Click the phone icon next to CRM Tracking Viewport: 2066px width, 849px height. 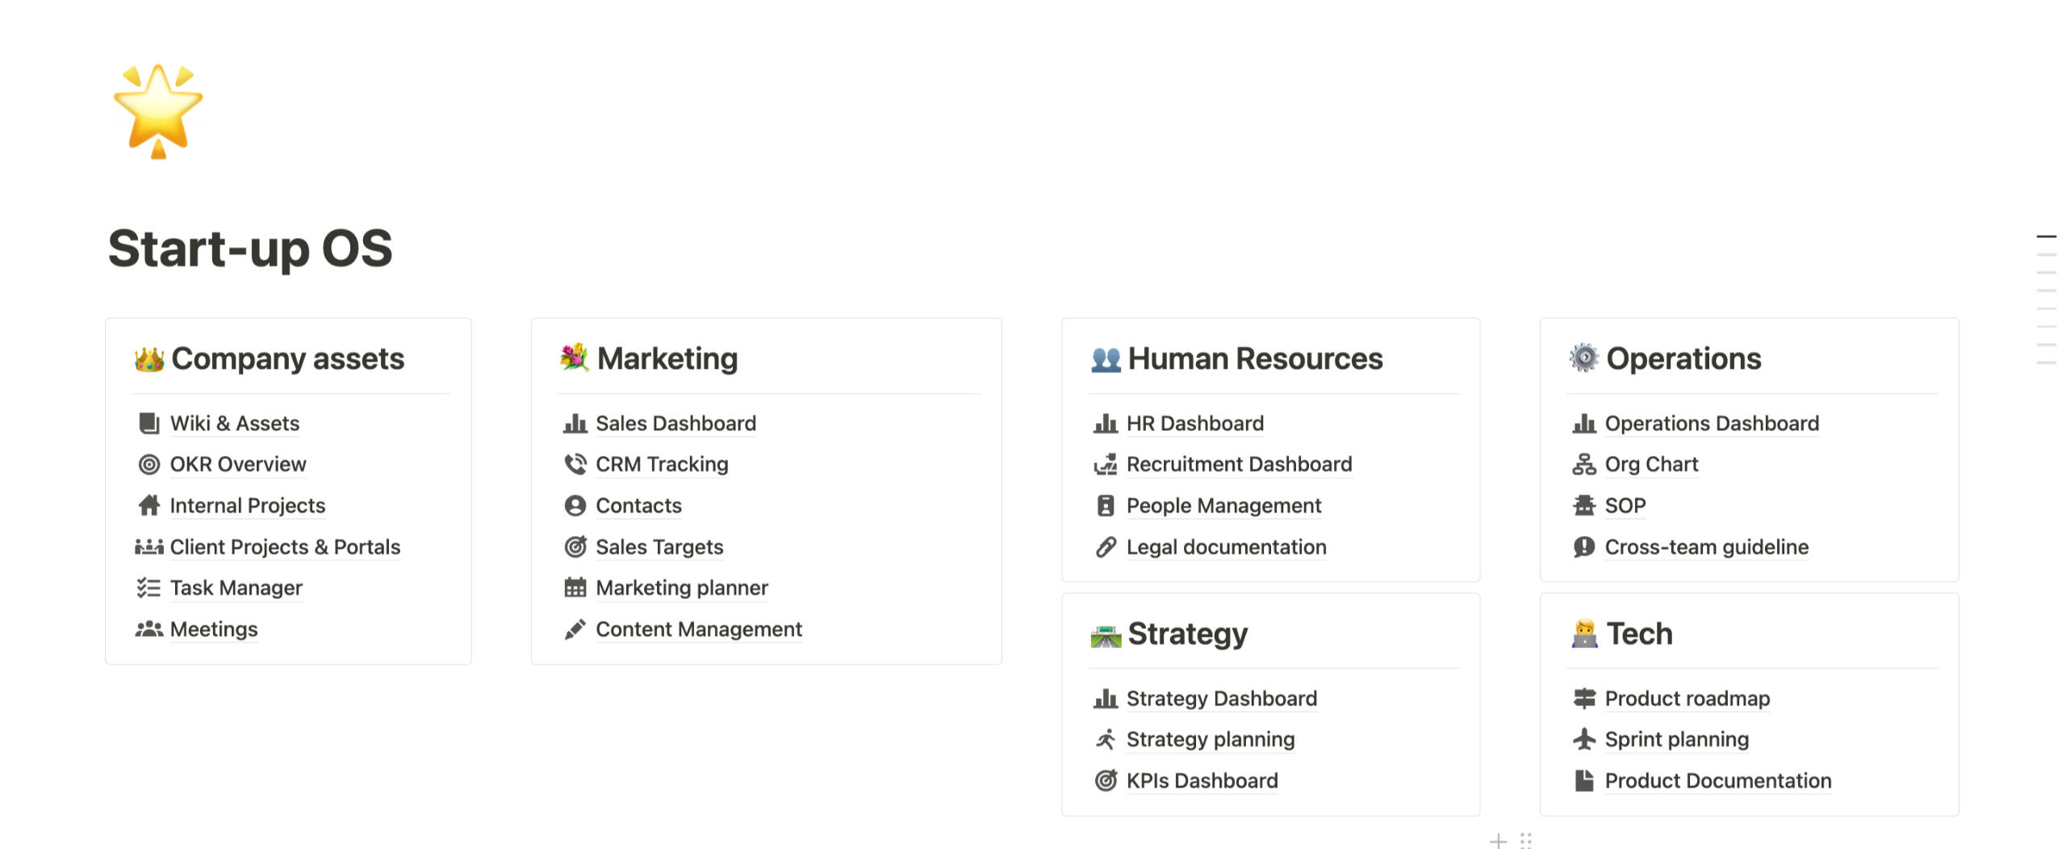point(575,464)
